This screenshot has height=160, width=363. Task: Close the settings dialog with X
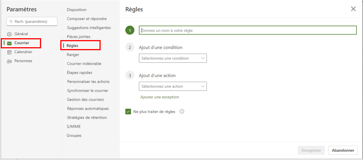[353, 9]
